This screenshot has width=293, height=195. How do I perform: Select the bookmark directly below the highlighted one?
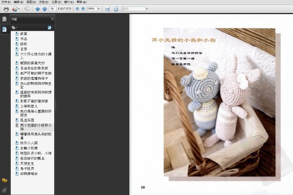click(x=36, y=136)
